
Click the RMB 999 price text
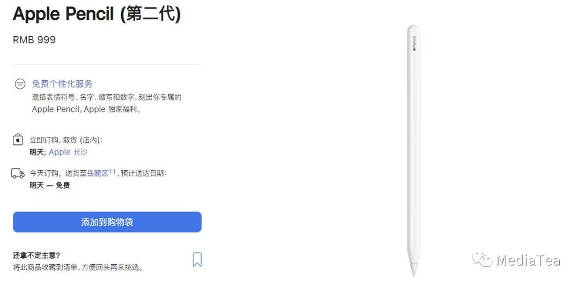[34, 40]
